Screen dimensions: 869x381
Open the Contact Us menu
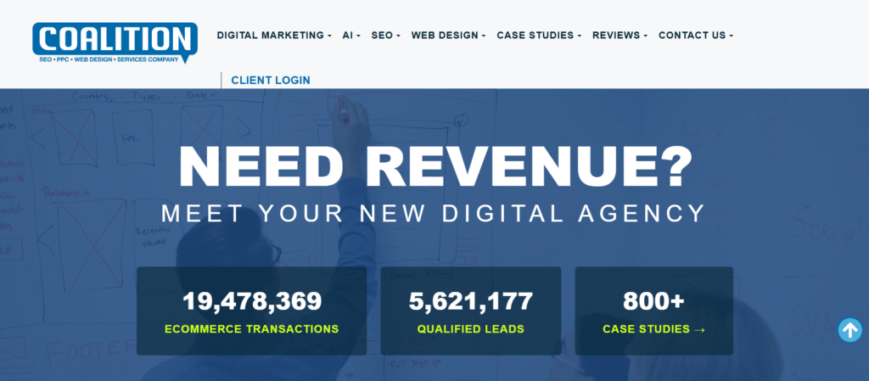[695, 36]
